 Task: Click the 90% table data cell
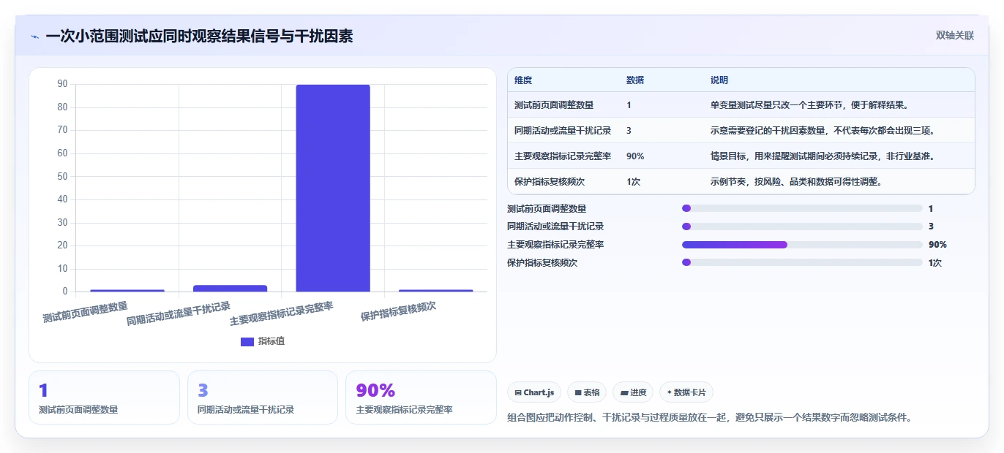point(635,156)
